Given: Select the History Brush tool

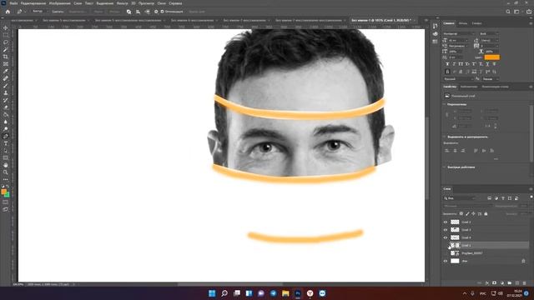Looking at the screenshot, I should click(6, 100).
